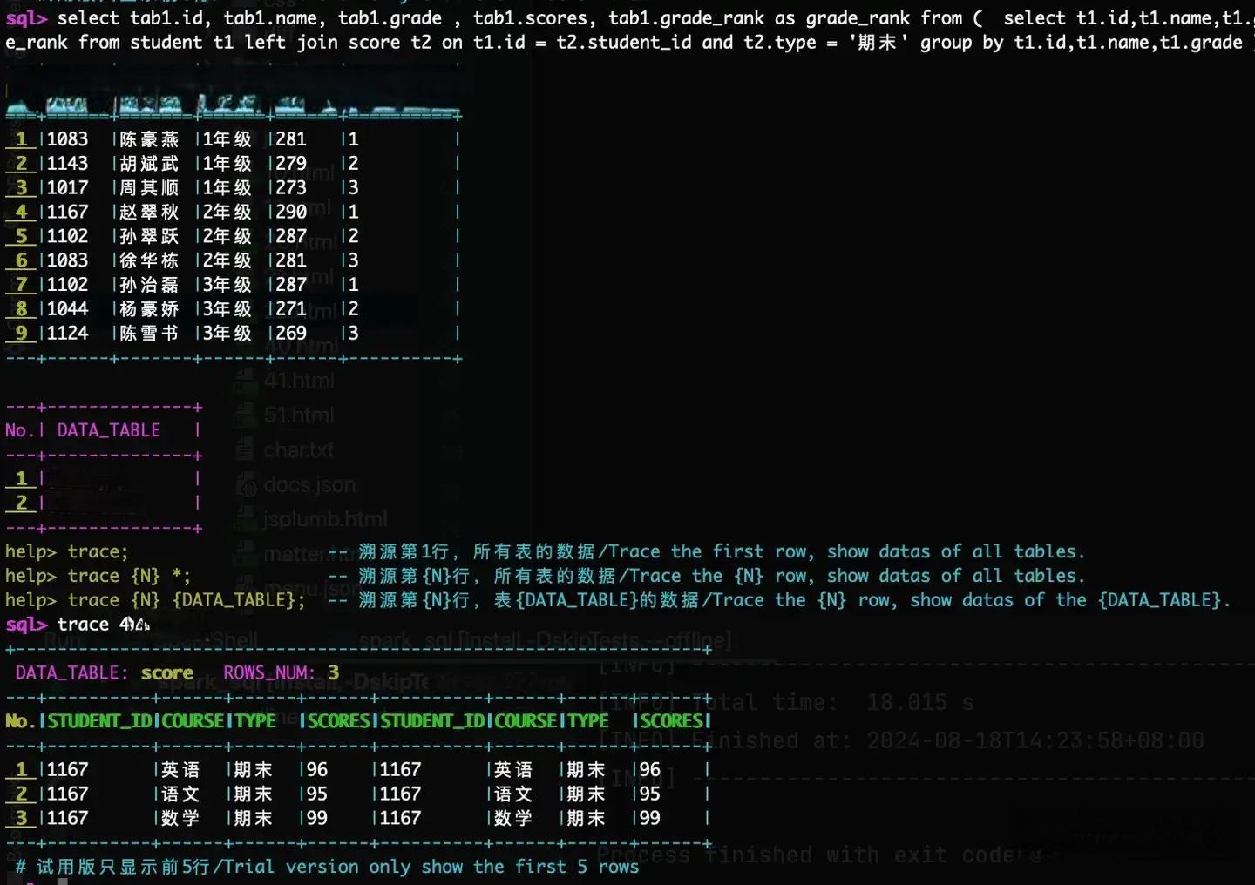The width and height of the screenshot is (1255, 885).
Task: Click the DATA_TABLE column header
Action: [109, 430]
